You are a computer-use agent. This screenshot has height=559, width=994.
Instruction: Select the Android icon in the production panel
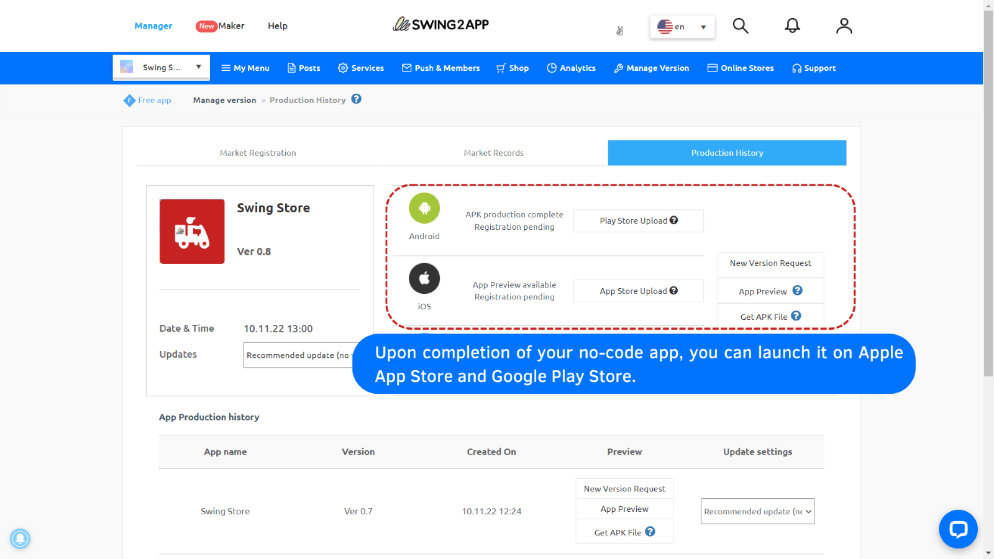[424, 208]
